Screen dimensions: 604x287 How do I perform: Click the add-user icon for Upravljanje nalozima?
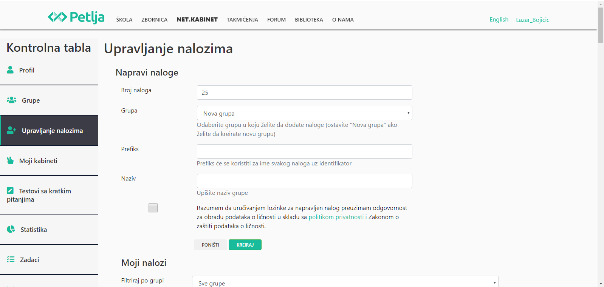coord(12,130)
